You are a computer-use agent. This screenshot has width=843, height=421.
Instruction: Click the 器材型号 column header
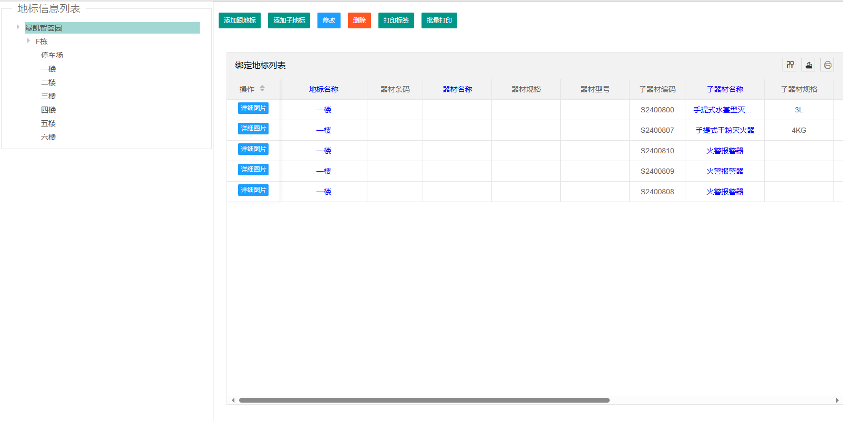[x=595, y=89]
